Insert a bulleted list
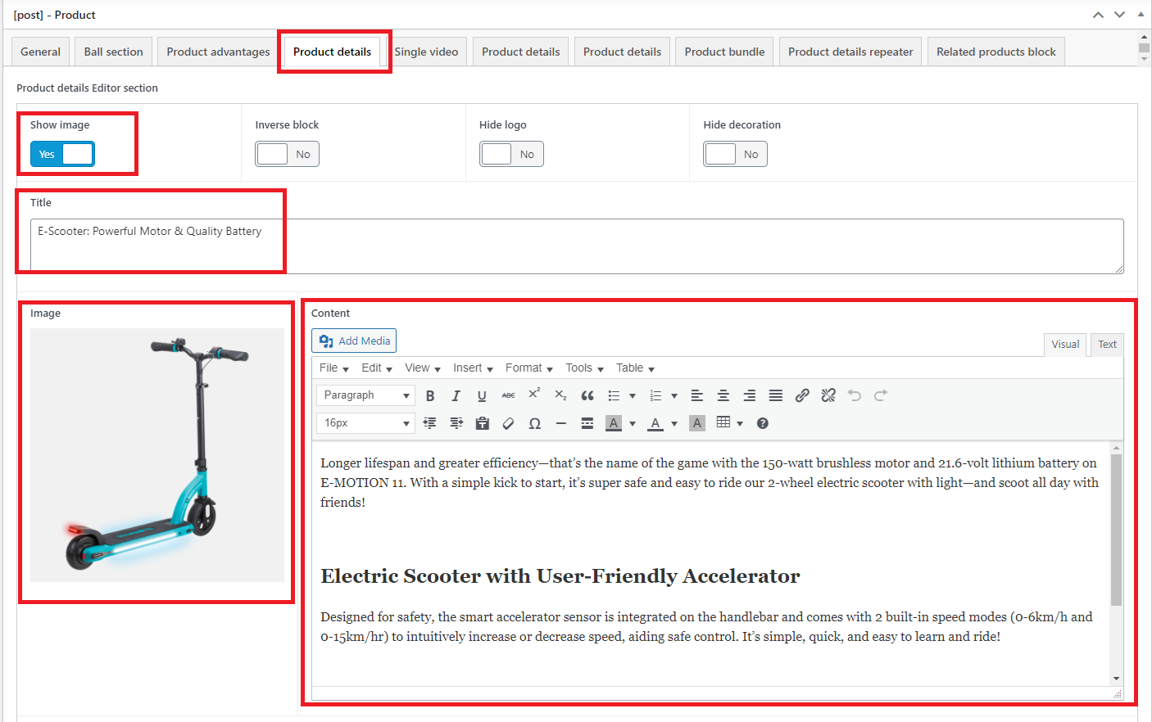The width and height of the screenshot is (1152, 722). click(x=614, y=395)
